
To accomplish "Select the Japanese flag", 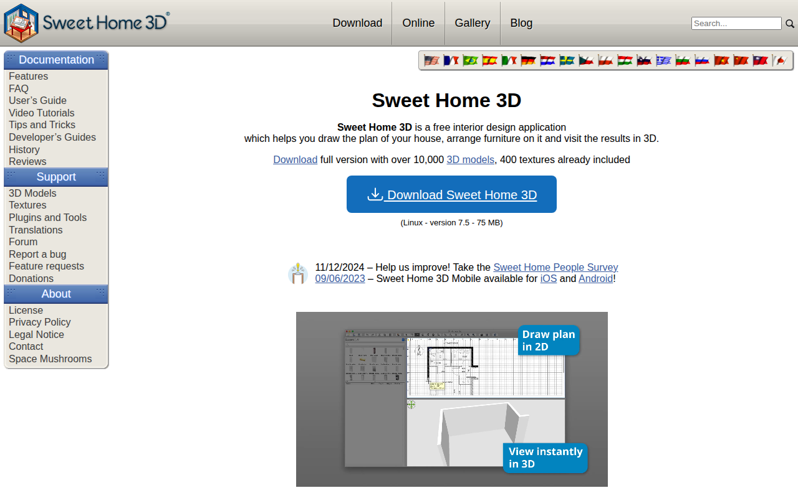I will [x=779, y=60].
